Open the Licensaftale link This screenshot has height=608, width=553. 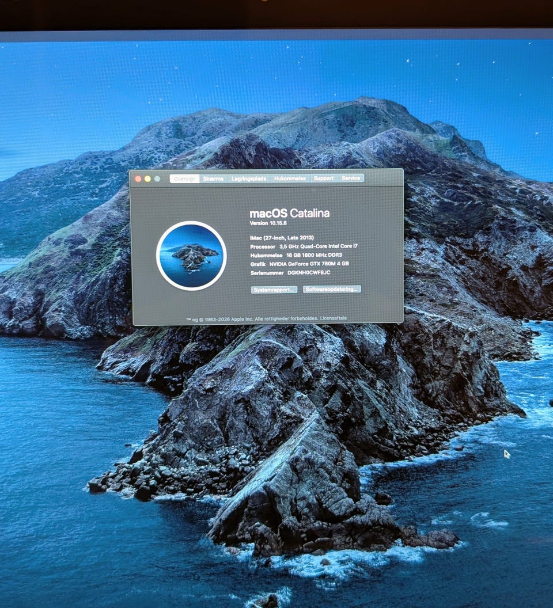point(334,318)
